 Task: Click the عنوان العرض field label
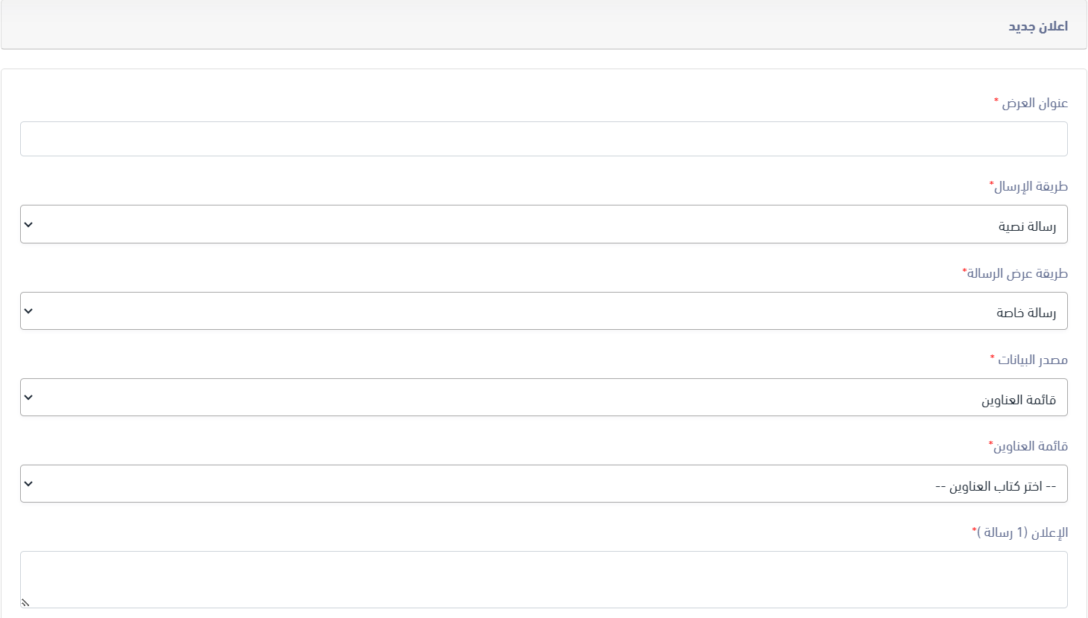click(x=1034, y=103)
